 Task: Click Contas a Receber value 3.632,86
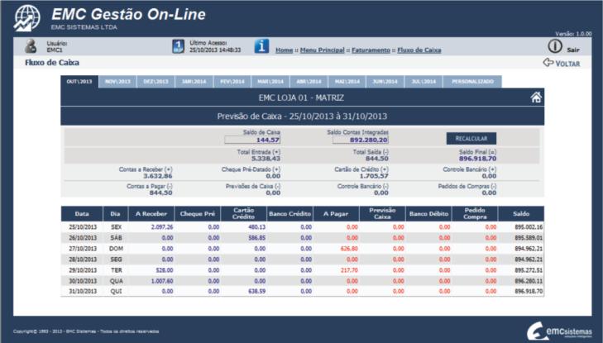(x=158, y=176)
